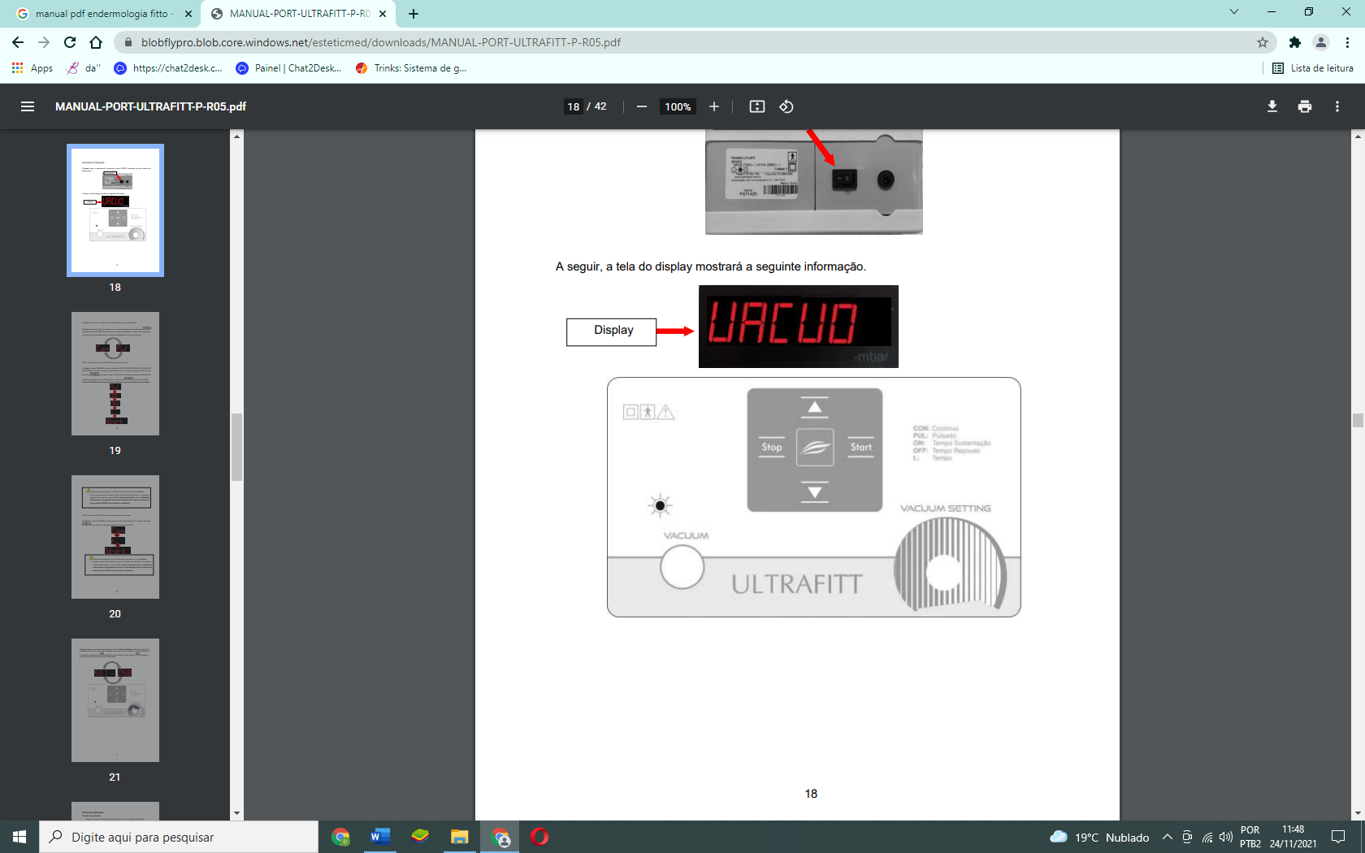Open the Chrome extensions puzzle icon
Image resolution: width=1365 pixels, height=853 pixels.
click(1295, 42)
